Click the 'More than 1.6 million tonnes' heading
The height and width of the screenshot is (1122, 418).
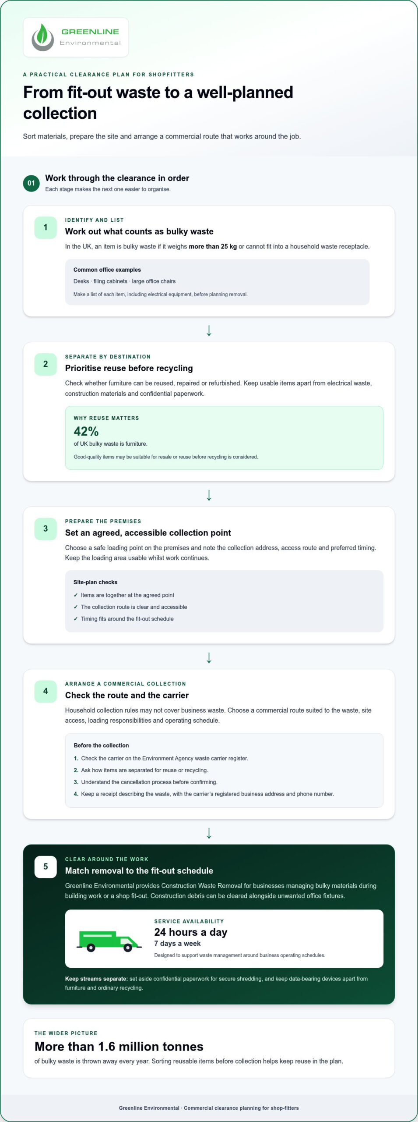click(119, 1047)
